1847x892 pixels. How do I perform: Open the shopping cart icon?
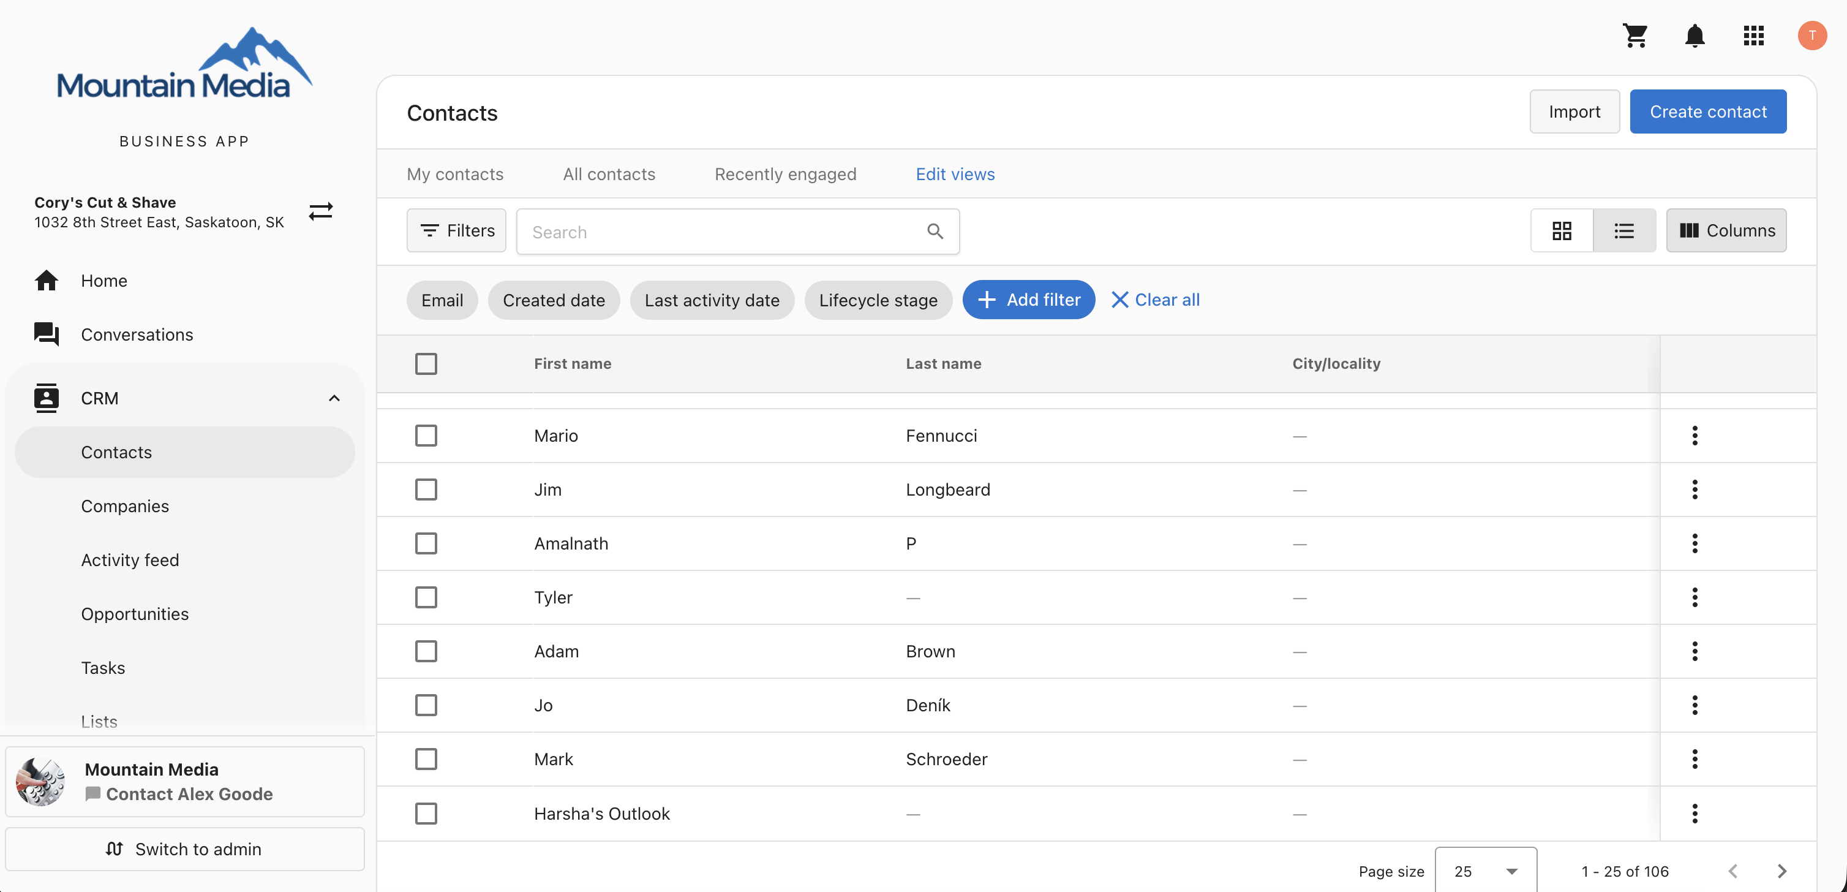pos(1636,35)
